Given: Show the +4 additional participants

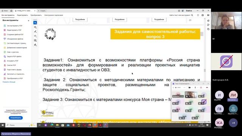Looking at the screenshot, I should point(233,123).
